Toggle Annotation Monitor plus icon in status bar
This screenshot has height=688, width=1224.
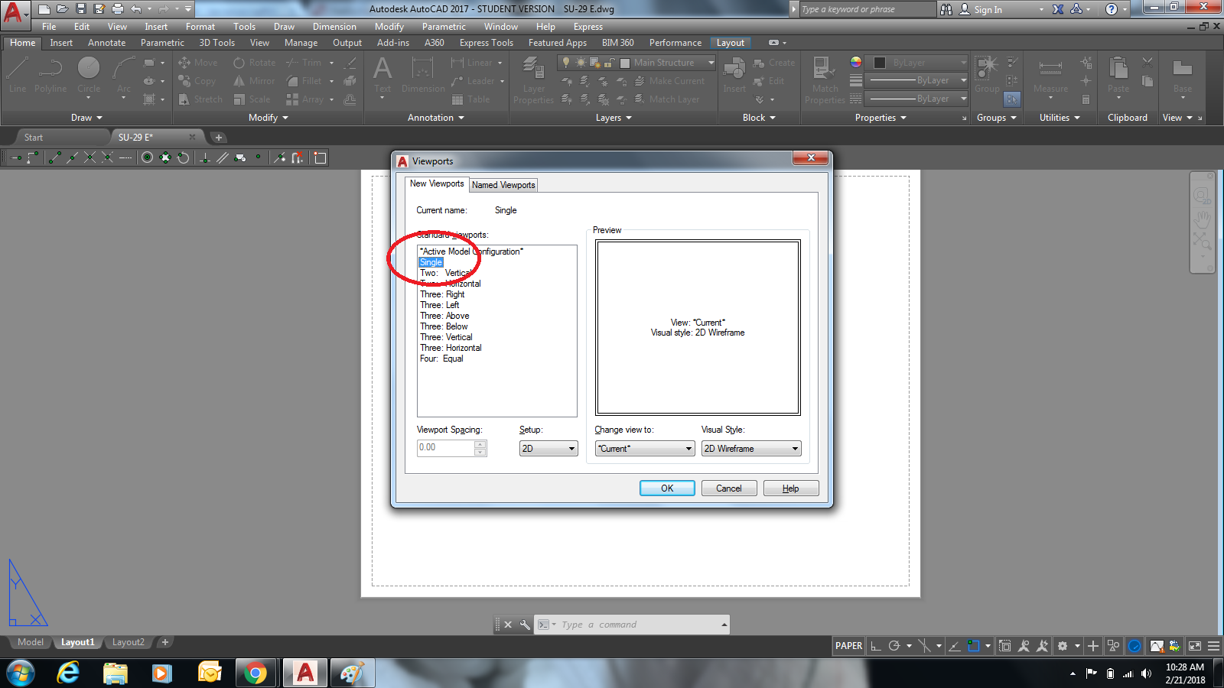pyautogui.click(x=1093, y=646)
